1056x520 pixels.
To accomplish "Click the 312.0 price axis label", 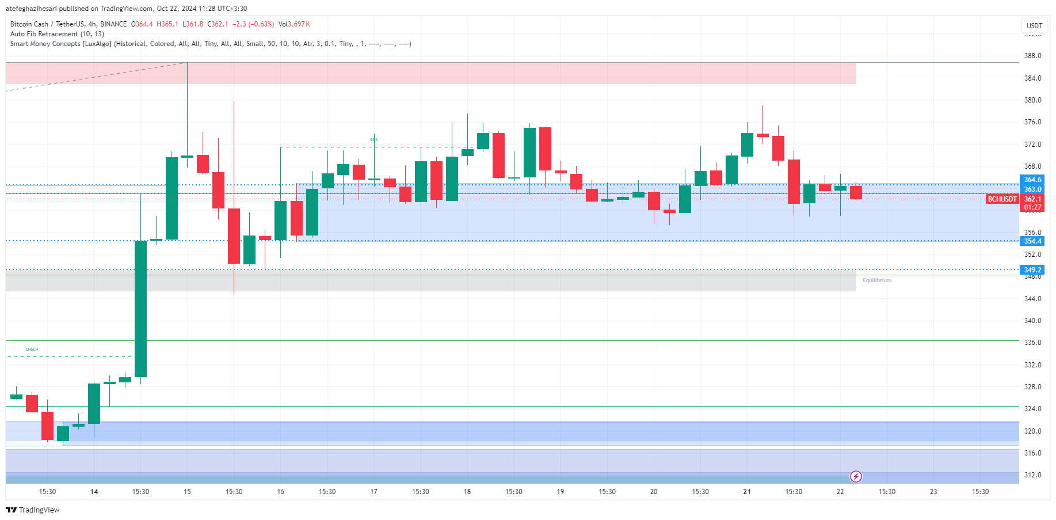I will [x=1032, y=475].
